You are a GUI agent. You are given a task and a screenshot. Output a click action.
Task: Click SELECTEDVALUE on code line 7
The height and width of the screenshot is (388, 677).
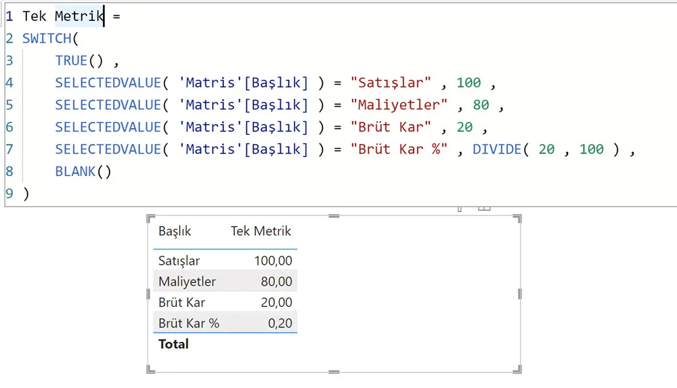(108, 149)
